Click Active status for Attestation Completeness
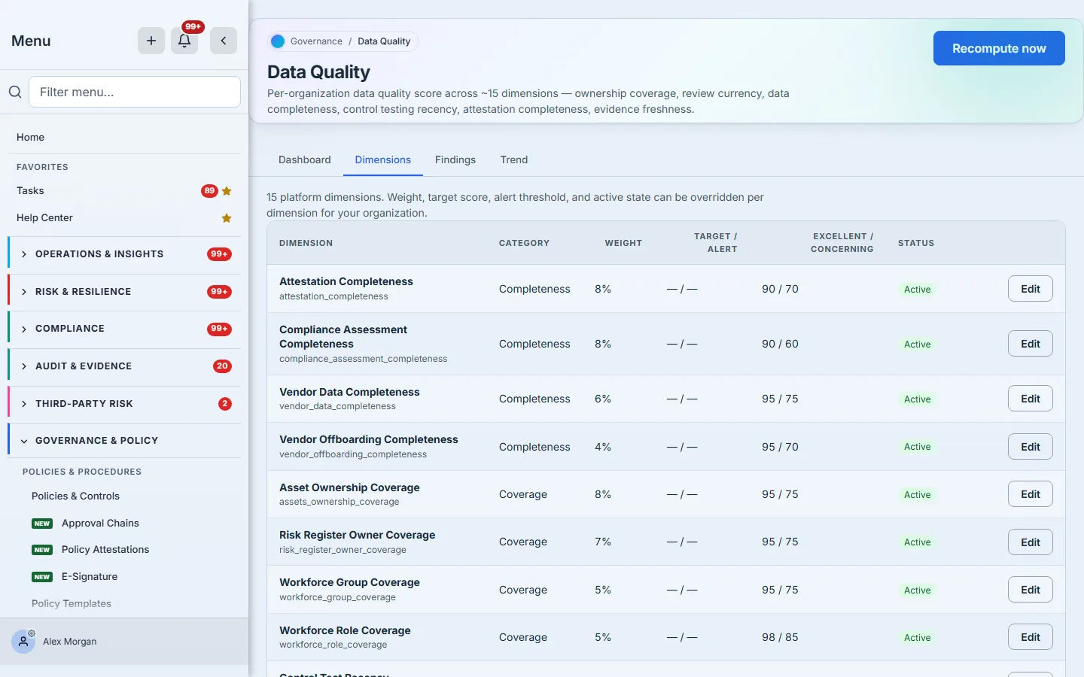 pos(917,290)
